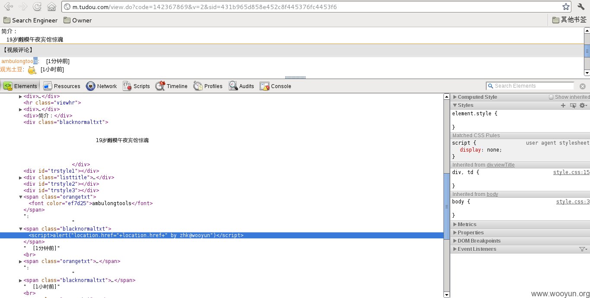590x298 pixels.
Task: Toggle the Show inherited checkbox
Action: tap(551, 97)
